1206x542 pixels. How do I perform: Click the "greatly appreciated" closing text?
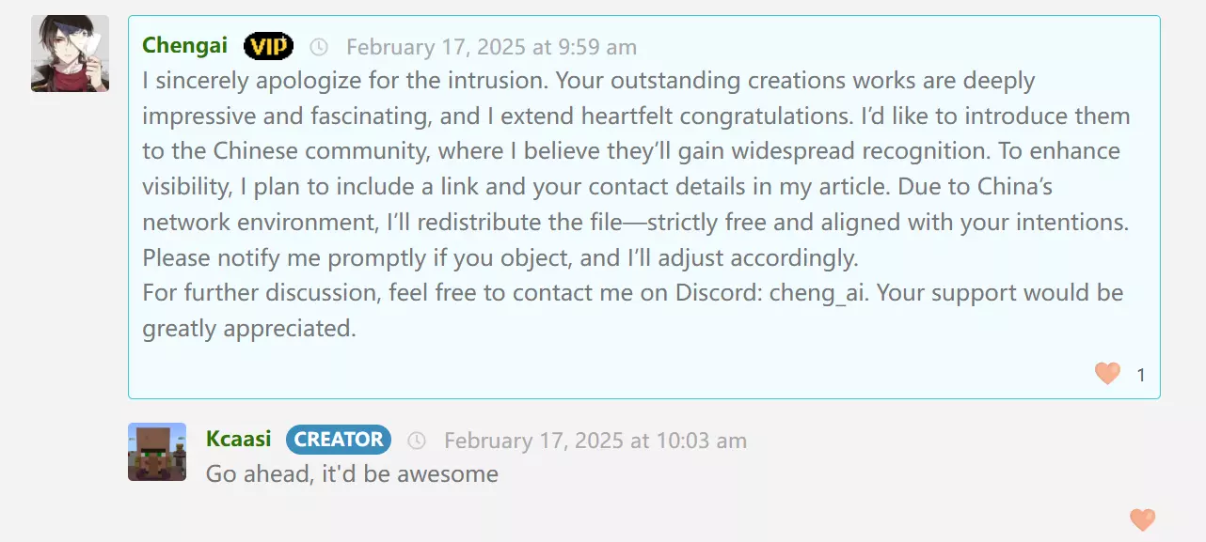click(249, 329)
